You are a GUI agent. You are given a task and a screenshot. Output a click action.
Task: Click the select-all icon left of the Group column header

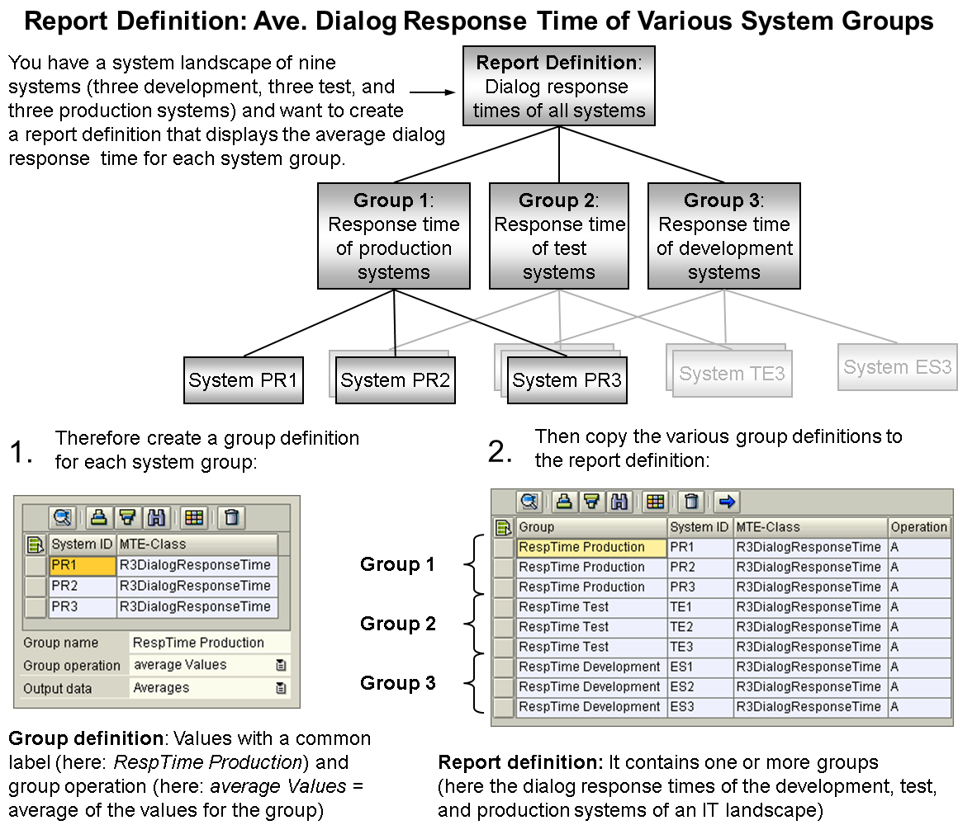point(504,527)
